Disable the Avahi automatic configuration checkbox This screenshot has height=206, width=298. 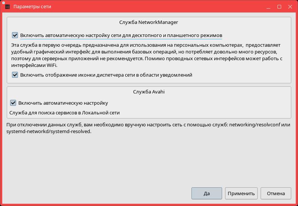[13, 103]
